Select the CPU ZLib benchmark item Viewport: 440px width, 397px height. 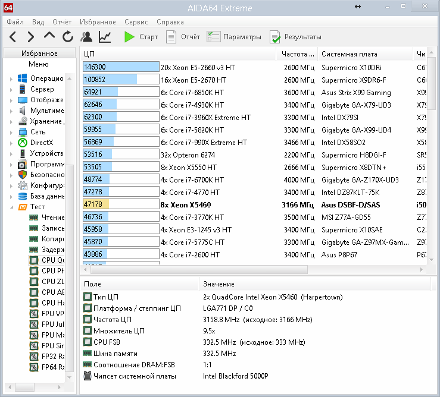pyautogui.click(x=47, y=282)
